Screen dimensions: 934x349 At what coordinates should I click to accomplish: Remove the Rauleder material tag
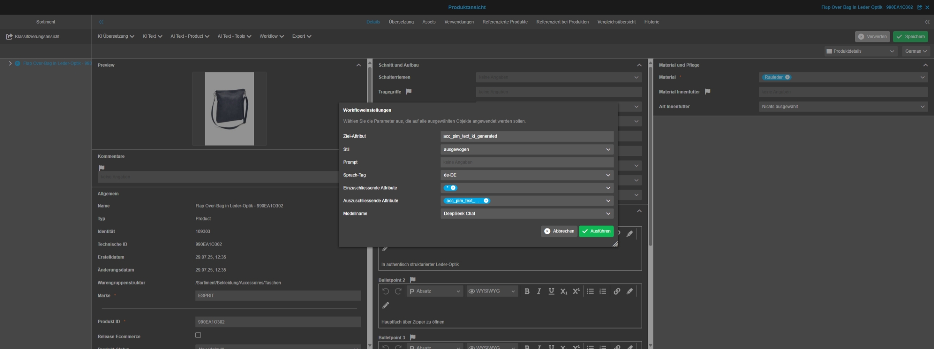(787, 77)
